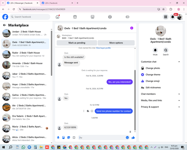Open Calculator from the taskbar

pos(35,147)
